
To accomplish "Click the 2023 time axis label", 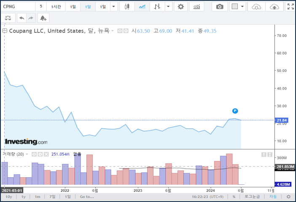I will pyautogui.click(x=138, y=191).
